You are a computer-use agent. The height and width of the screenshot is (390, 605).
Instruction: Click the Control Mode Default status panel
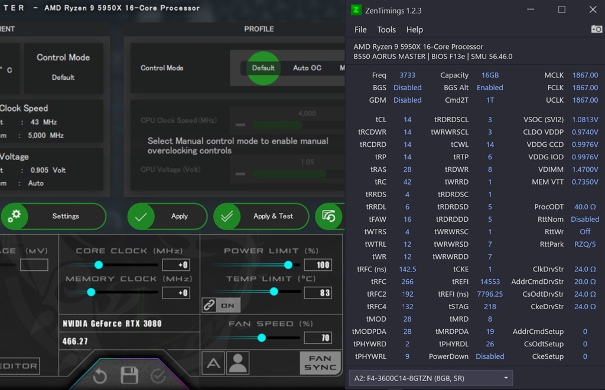click(x=63, y=67)
